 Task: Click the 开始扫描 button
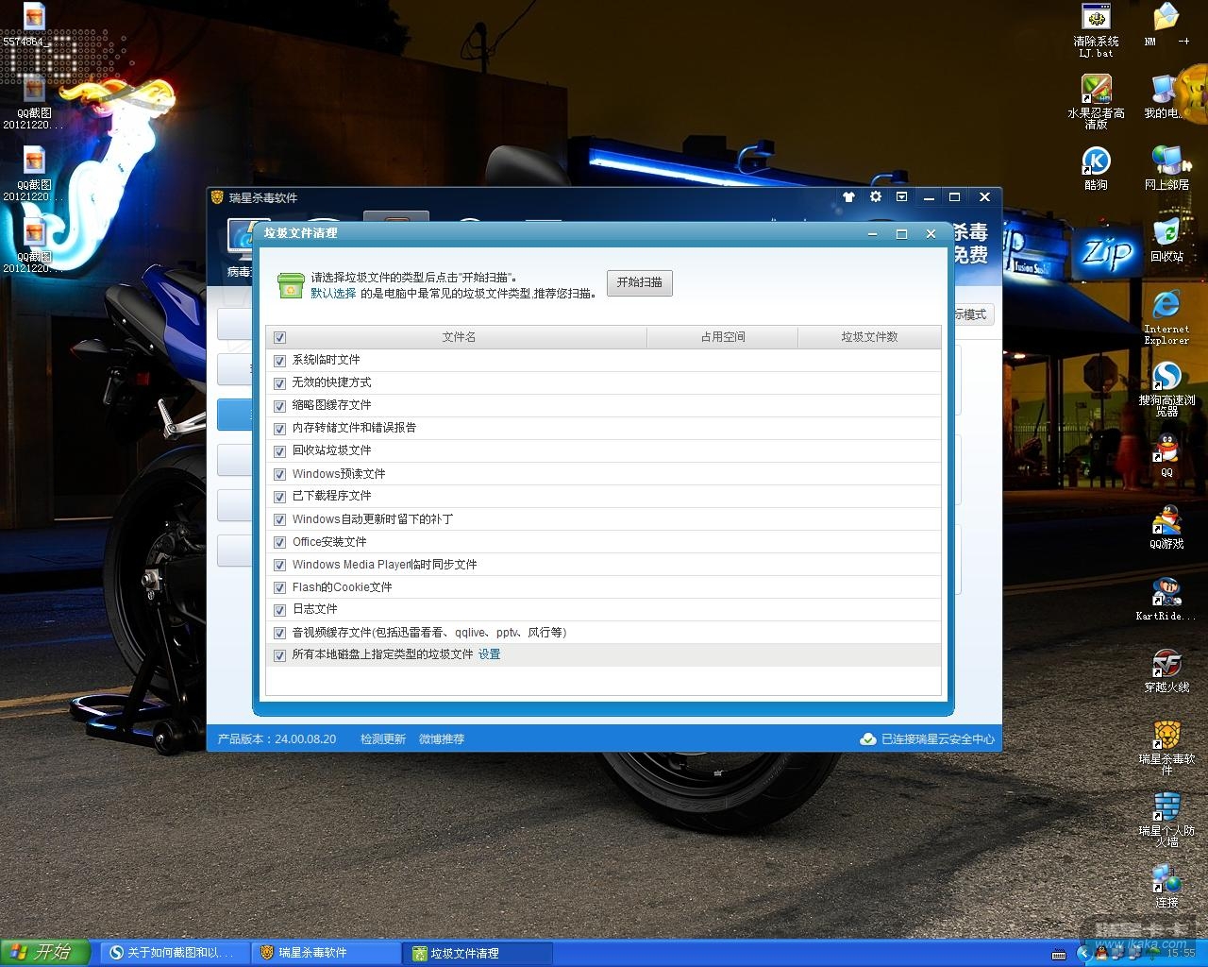coord(639,282)
